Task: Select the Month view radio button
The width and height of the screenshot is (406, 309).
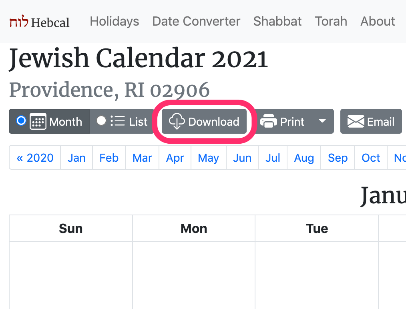Action: tap(21, 121)
